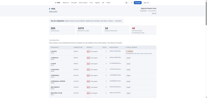Select the a novak household name
This screenshot has height=98, width=207.
coord(53,64)
